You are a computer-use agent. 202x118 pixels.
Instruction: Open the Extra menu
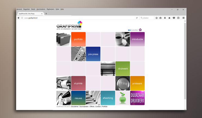[x=57, y=9]
